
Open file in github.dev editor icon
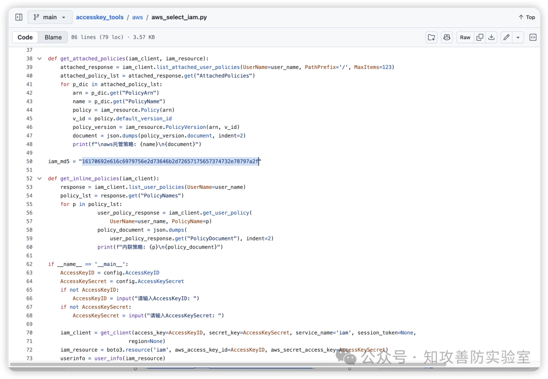[x=432, y=38]
